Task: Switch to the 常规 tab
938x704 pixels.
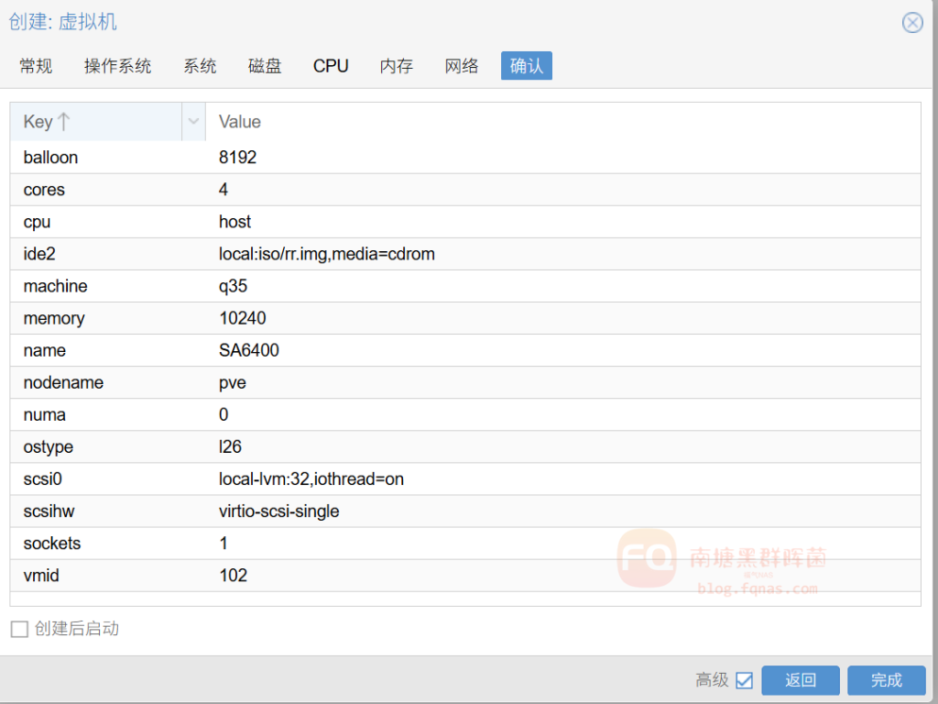Action: coord(36,66)
